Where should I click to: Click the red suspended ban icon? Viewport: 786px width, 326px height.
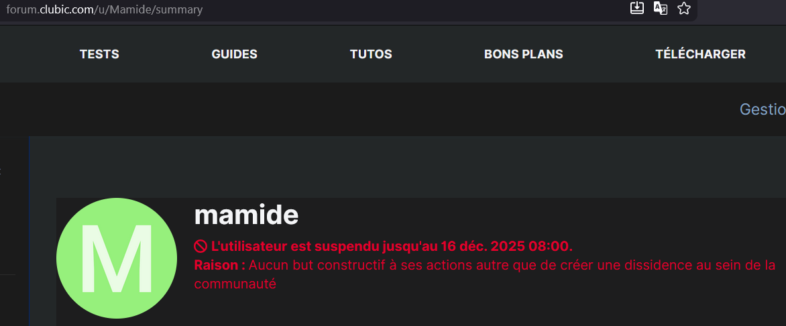click(201, 246)
